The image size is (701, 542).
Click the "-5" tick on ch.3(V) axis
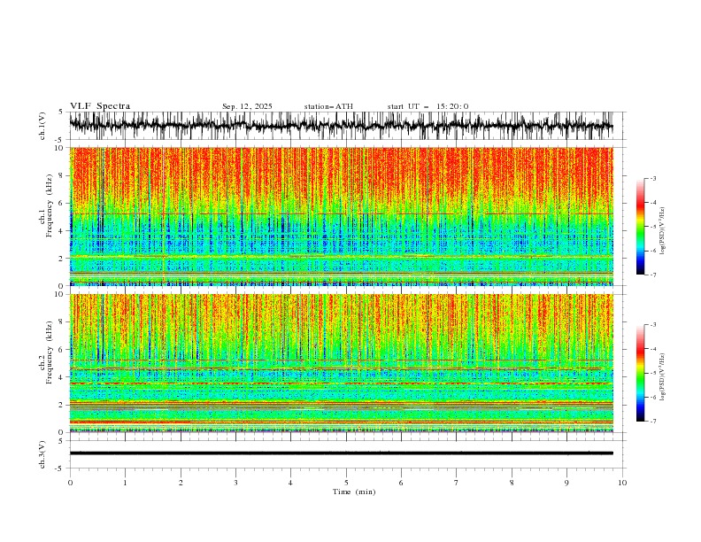[x=60, y=468]
